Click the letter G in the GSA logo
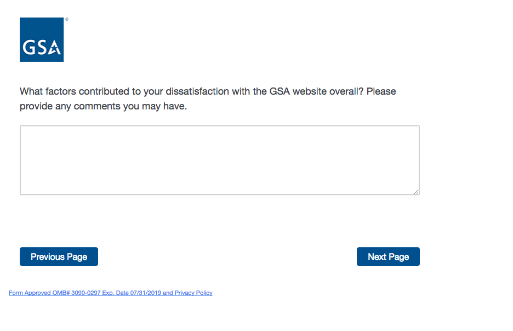The height and width of the screenshot is (331, 513). pos(29,48)
